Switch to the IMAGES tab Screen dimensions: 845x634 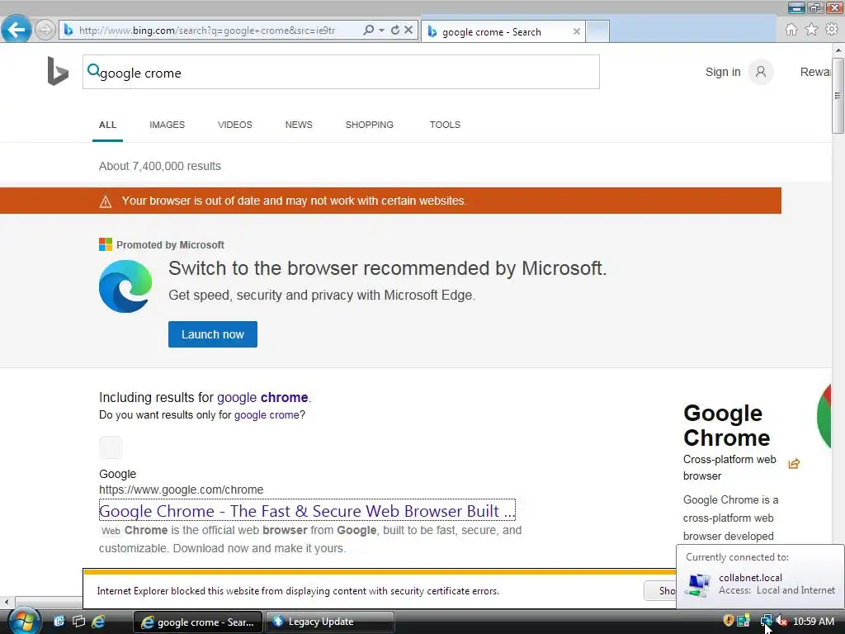[167, 125]
